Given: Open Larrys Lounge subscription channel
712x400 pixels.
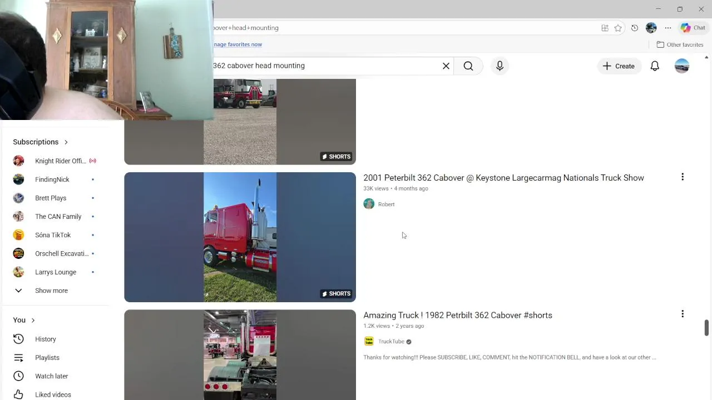Looking at the screenshot, I should (55, 272).
